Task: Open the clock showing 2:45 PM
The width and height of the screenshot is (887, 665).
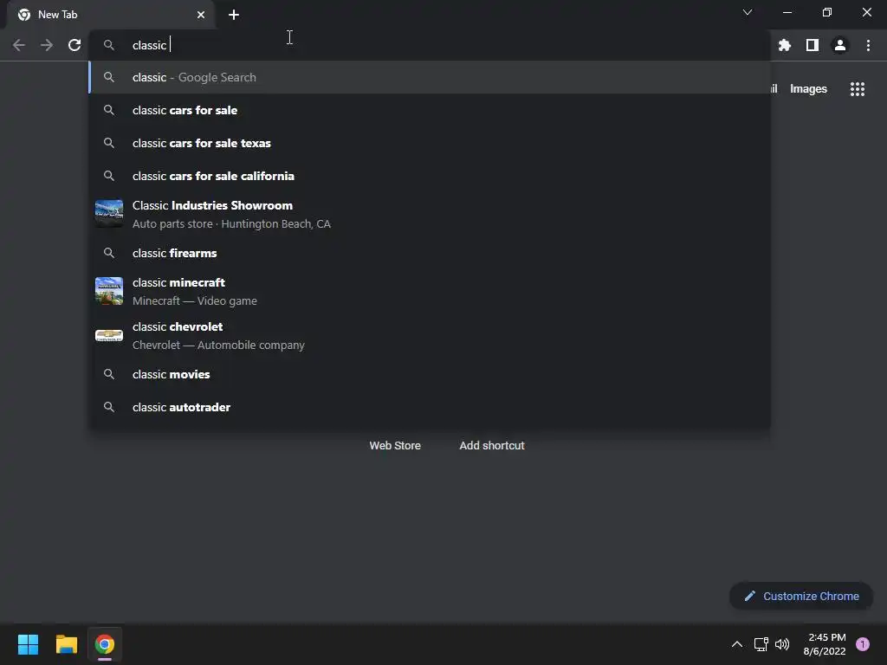Action: point(825,644)
